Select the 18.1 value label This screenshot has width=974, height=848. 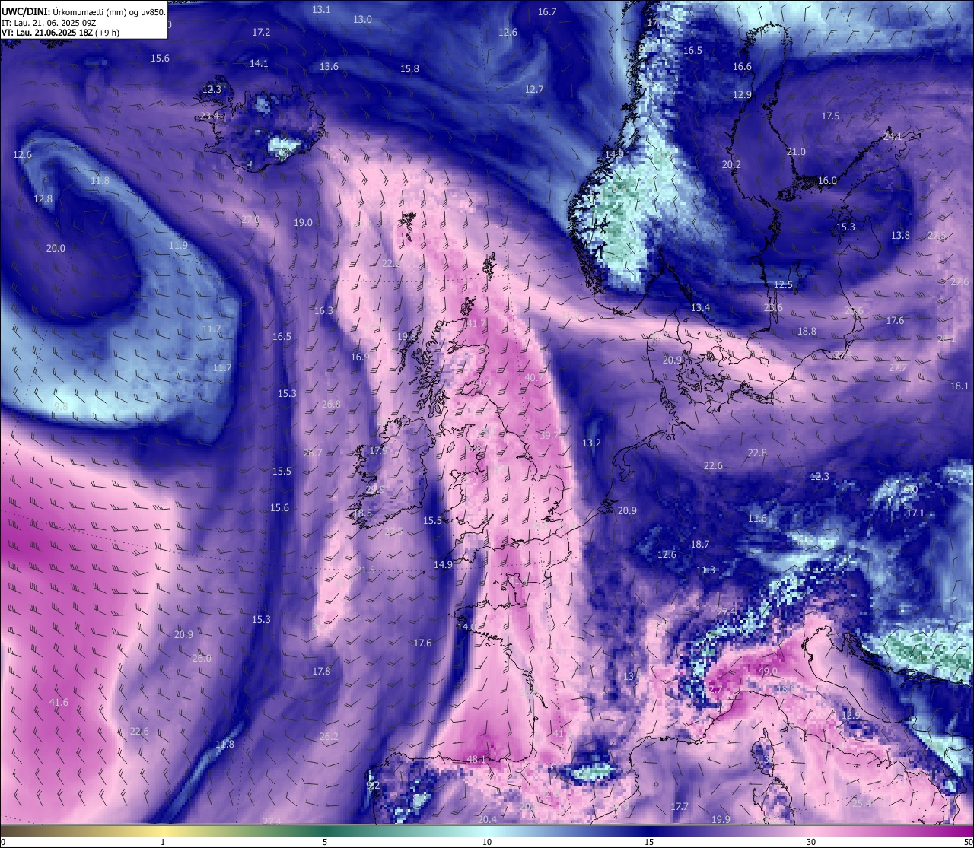pyautogui.click(x=960, y=386)
